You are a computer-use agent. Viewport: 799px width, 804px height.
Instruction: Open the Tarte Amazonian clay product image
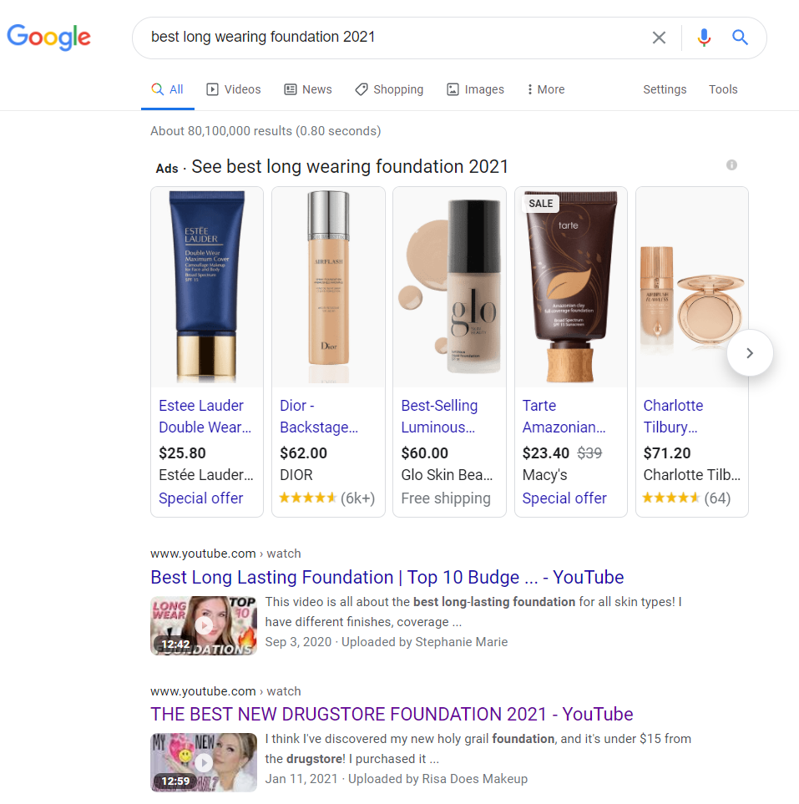pos(571,287)
